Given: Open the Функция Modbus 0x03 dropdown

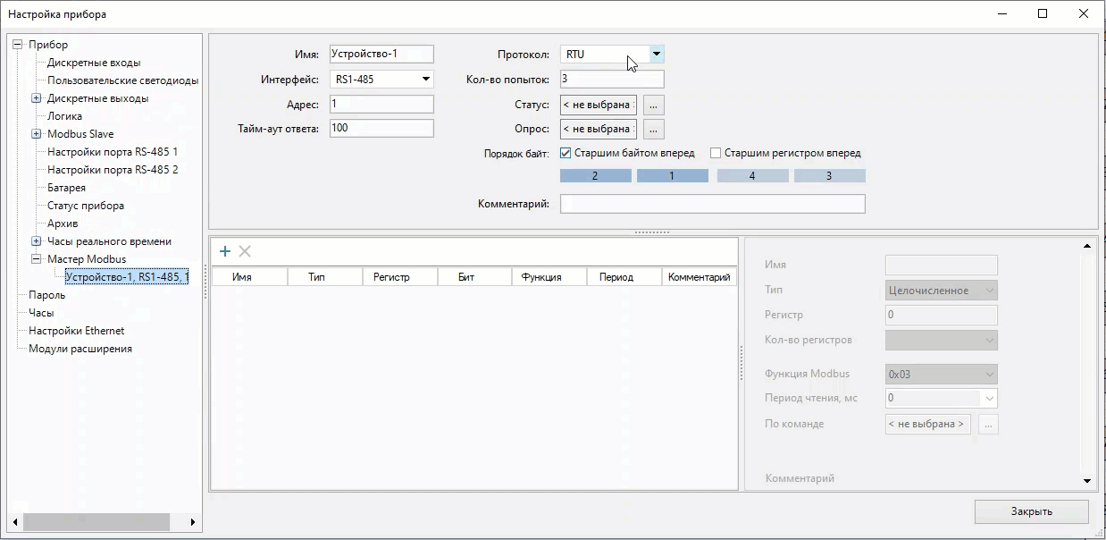Looking at the screenshot, I should tap(941, 375).
